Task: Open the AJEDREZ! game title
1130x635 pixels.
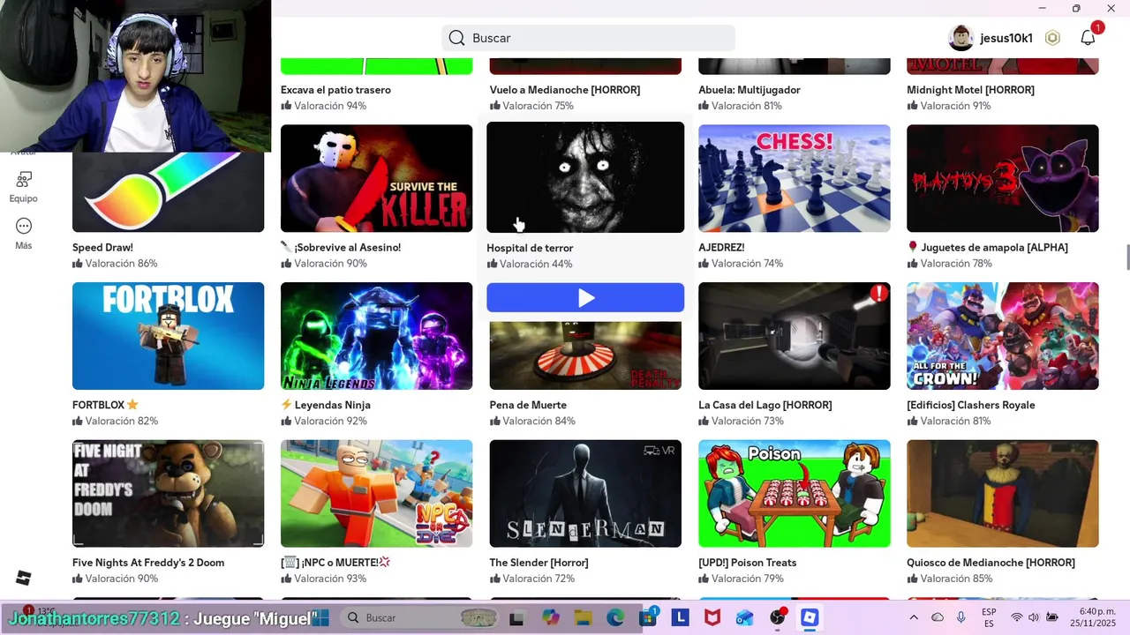Action: click(721, 248)
